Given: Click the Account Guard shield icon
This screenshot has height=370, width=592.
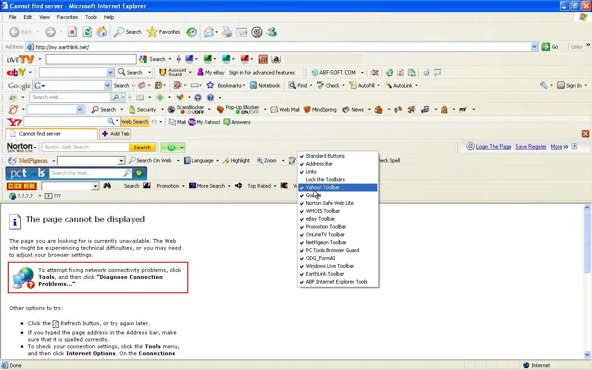Looking at the screenshot, I should pos(162,72).
